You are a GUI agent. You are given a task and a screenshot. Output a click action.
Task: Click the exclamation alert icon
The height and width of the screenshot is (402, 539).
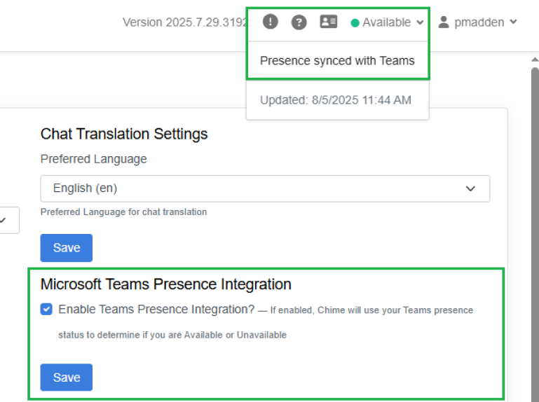pyautogui.click(x=271, y=22)
